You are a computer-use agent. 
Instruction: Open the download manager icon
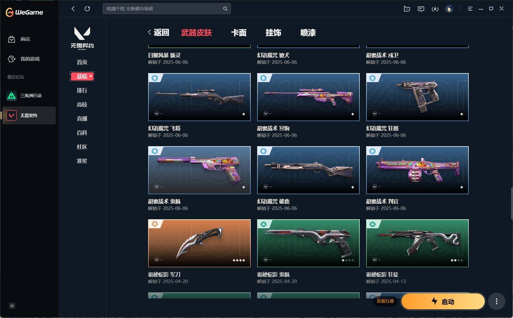[x=435, y=9]
